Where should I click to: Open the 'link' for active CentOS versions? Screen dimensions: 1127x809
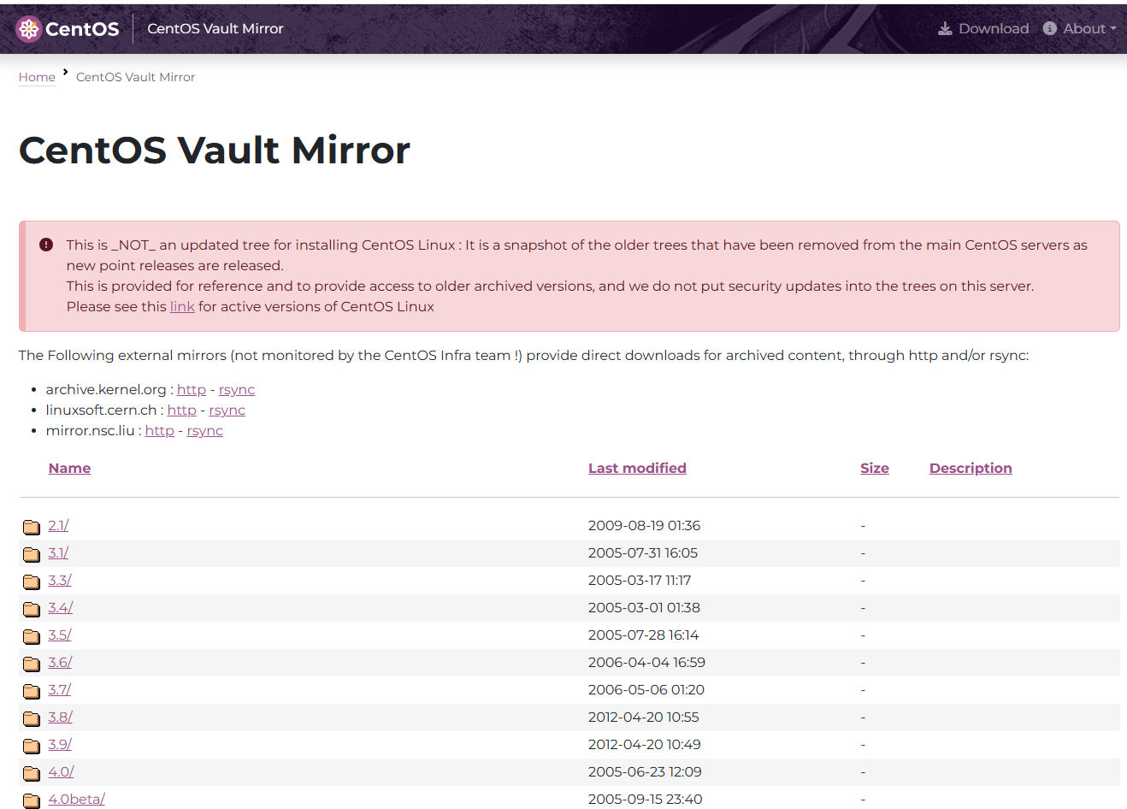[x=182, y=306]
